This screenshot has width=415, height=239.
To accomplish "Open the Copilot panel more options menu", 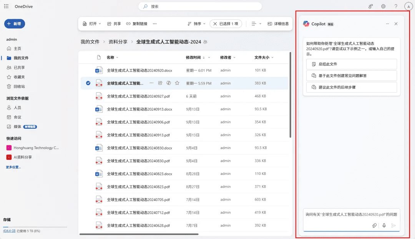I will [387, 24].
